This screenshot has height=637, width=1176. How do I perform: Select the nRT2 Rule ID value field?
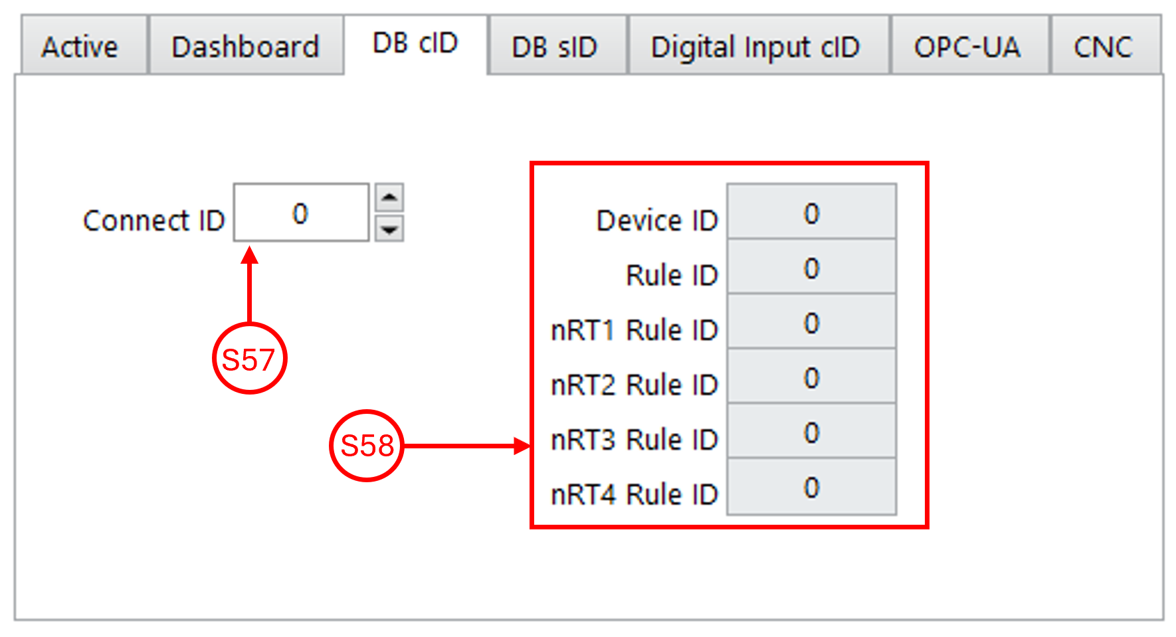pyautogui.click(x=811, y=377)
